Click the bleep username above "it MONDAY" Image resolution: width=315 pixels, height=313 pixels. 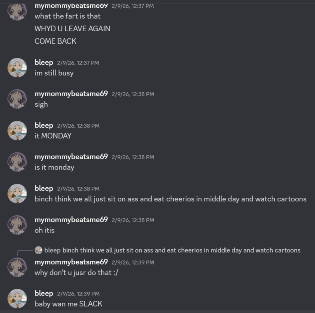[44, 125]
